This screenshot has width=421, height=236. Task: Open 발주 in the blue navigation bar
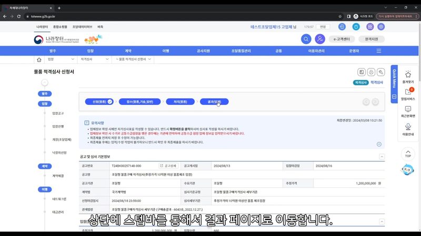[x=53, y=51]
